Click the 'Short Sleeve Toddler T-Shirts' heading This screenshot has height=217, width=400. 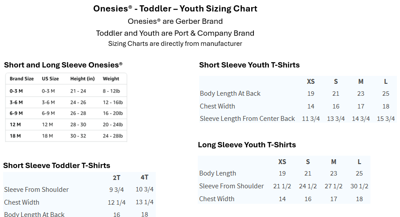pos(57,165)
